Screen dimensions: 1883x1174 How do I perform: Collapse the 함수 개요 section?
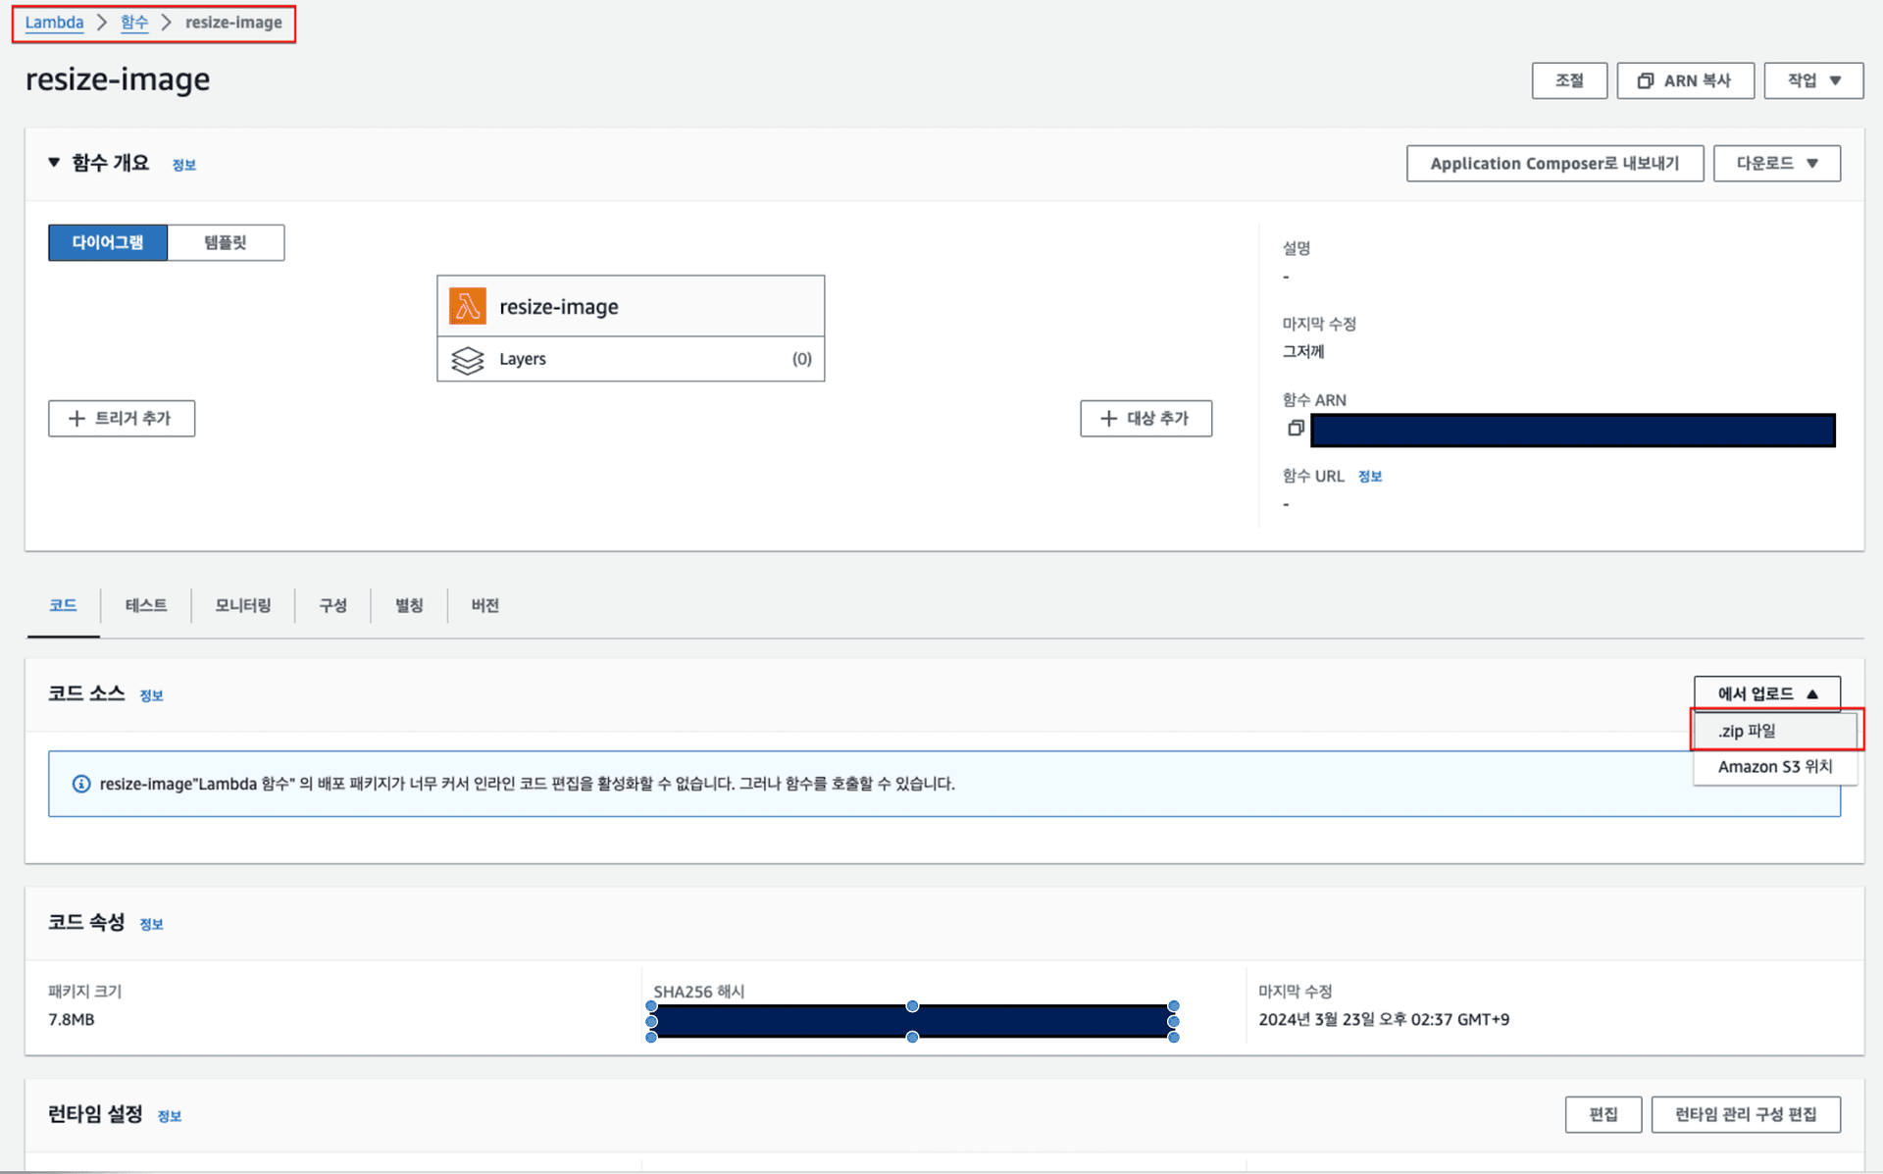pyautogui.click(x=54, y=163)
